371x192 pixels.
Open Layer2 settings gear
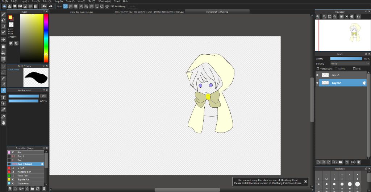364,83
